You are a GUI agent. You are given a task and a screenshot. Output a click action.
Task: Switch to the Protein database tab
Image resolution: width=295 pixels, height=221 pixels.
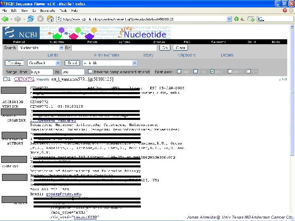tap(92, 42)
